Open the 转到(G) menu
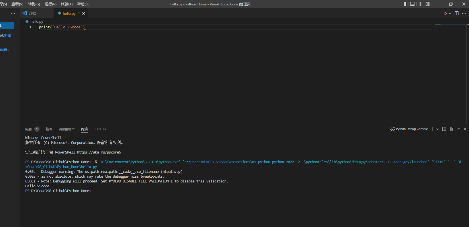The width and height of the screenshot is (469, 227). (34, 4)
